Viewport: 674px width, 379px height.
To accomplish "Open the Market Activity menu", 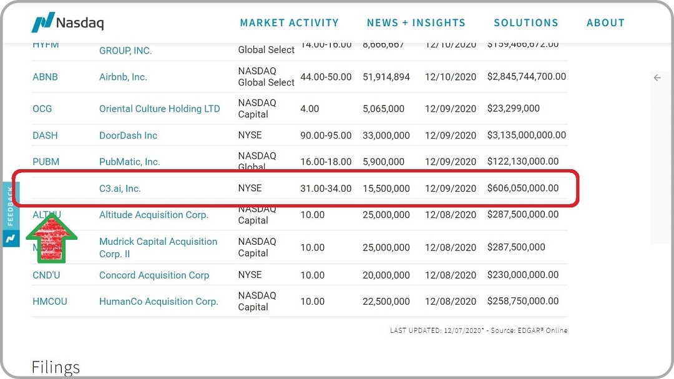I will point(290,22).
